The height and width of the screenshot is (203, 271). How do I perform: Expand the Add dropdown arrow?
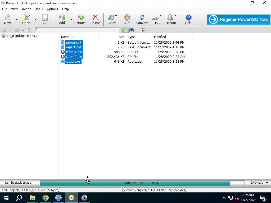[x=71, y=20]
